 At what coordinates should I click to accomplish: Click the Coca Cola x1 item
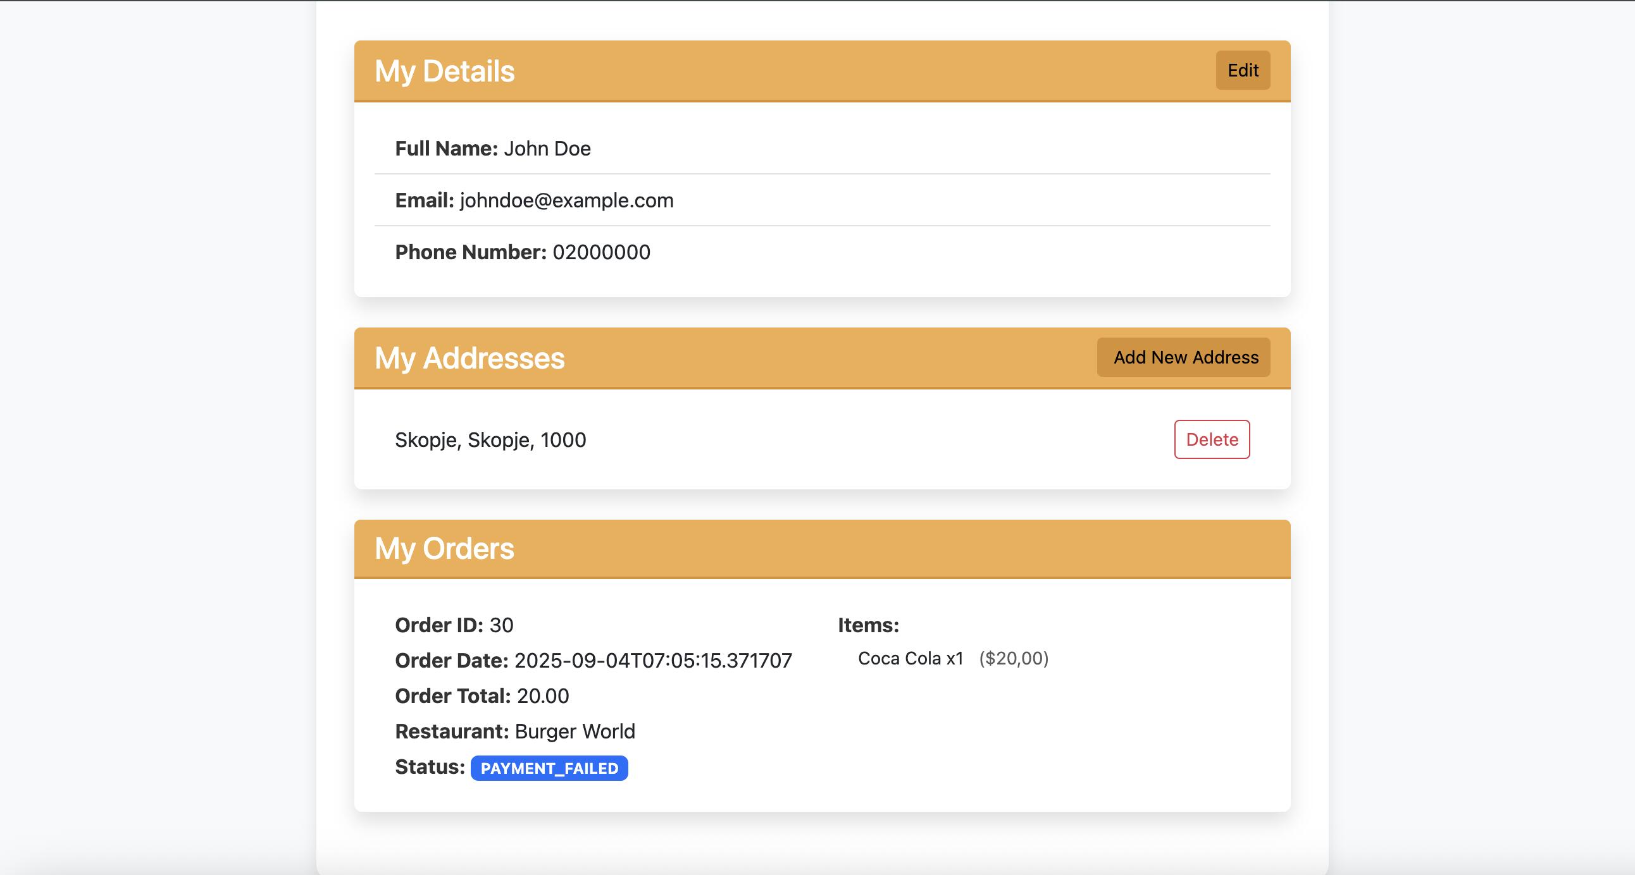(910, 659)
